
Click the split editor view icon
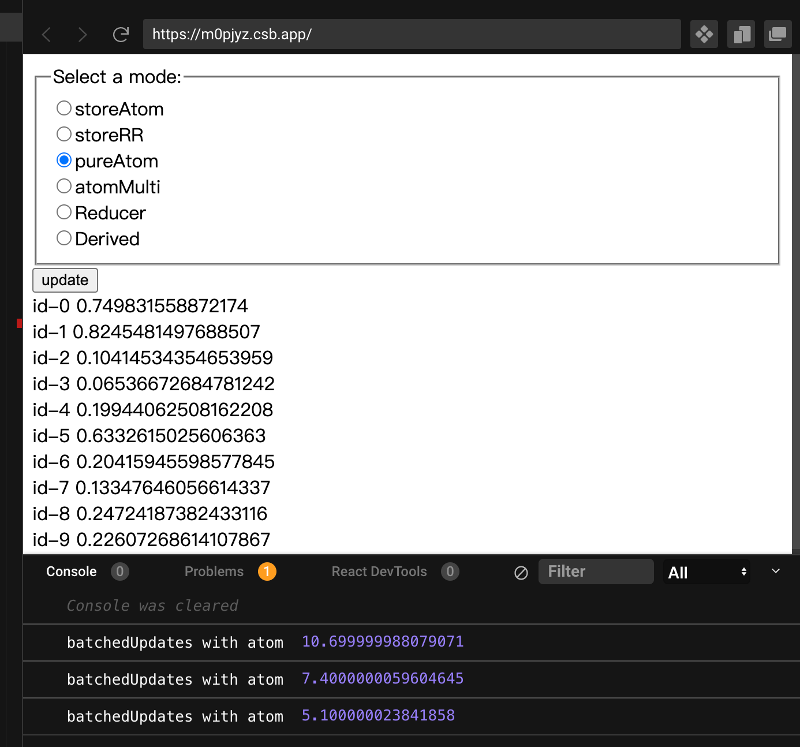[741, 34]
